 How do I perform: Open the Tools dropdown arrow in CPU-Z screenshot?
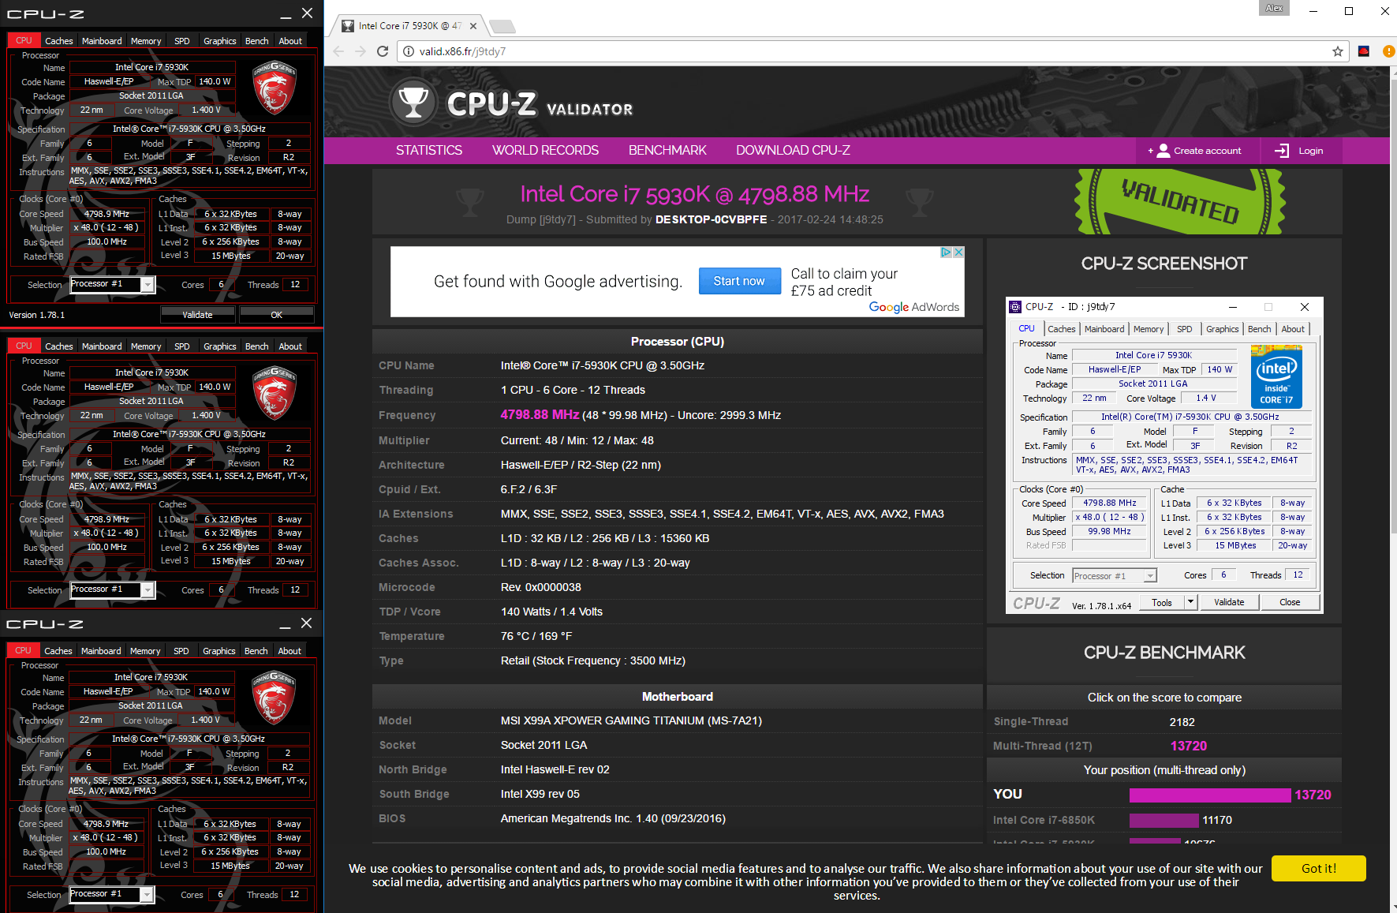coord(1191,602)
